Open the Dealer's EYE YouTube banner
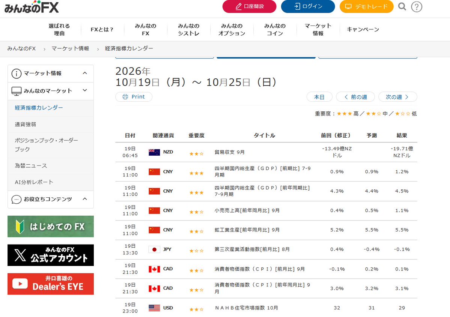Image resolution: width=450 pixels, height=317 pixels. click(x=51, y=284)
